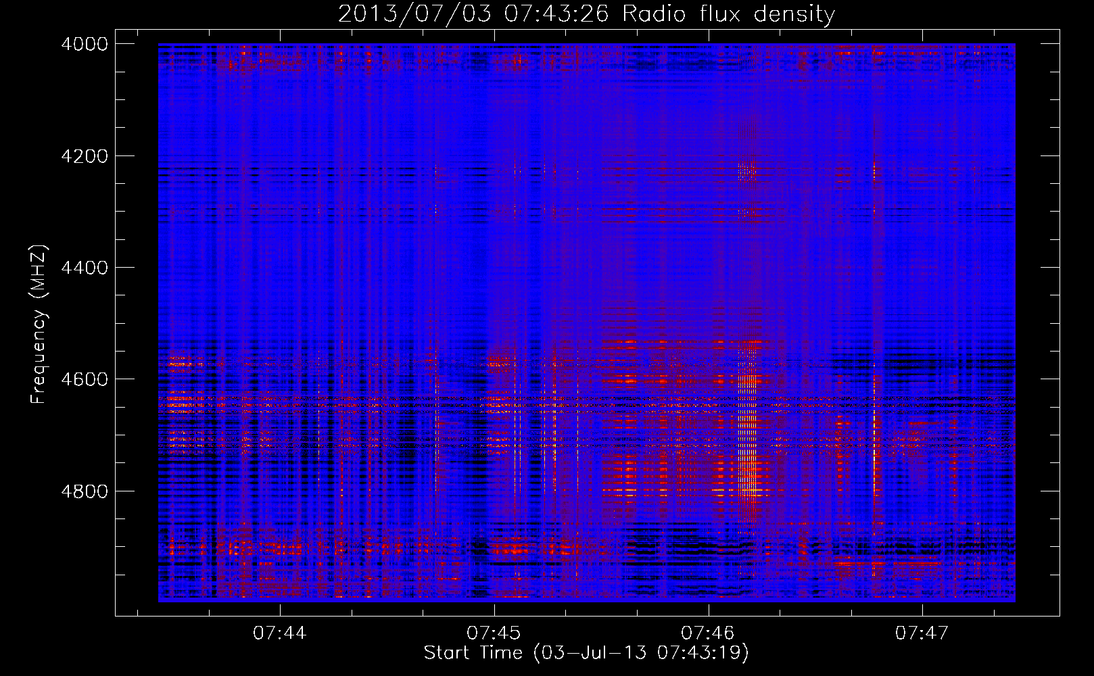This screenshot has width=1094, height=676.
Task: Click the 4800 frequency tick label
Action: tap(85, 491)
